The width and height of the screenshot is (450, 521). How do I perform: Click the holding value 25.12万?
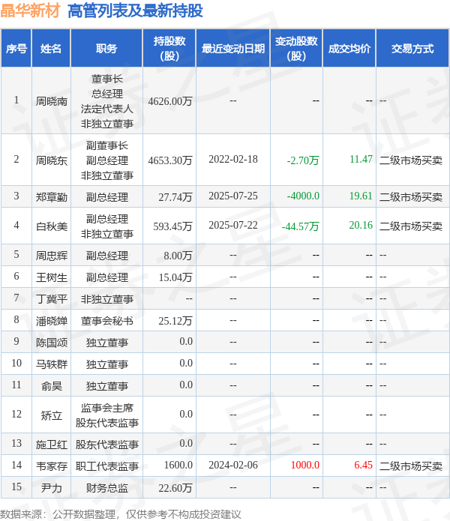click(175, 321)
